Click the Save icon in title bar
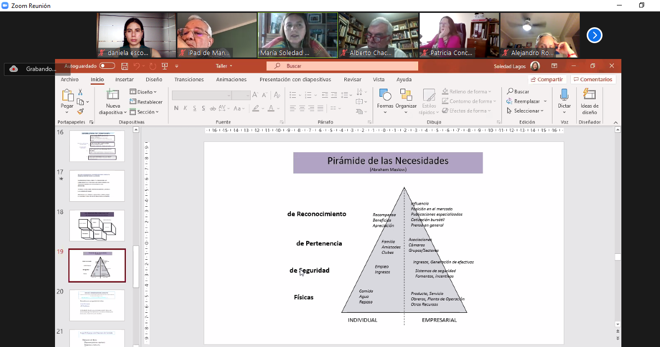Screen dimensions: 660x347 click(x=124, y=66)
